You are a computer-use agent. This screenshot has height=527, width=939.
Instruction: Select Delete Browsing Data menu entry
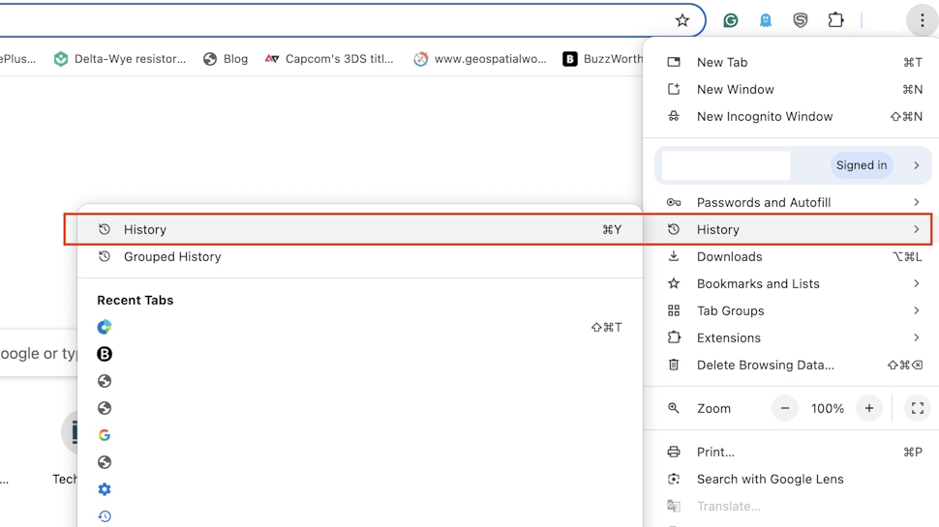[791, 365]
